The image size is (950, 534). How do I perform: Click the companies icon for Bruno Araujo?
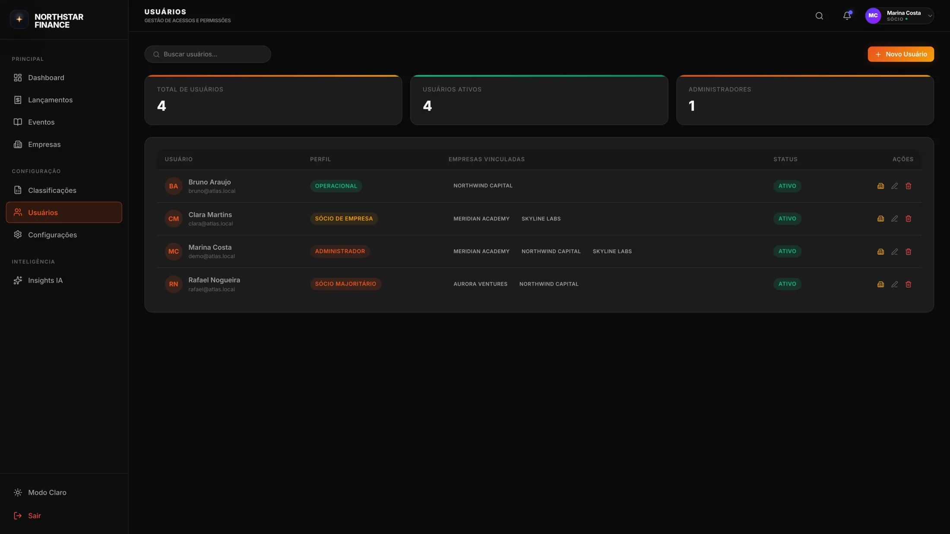coord(880,186)
